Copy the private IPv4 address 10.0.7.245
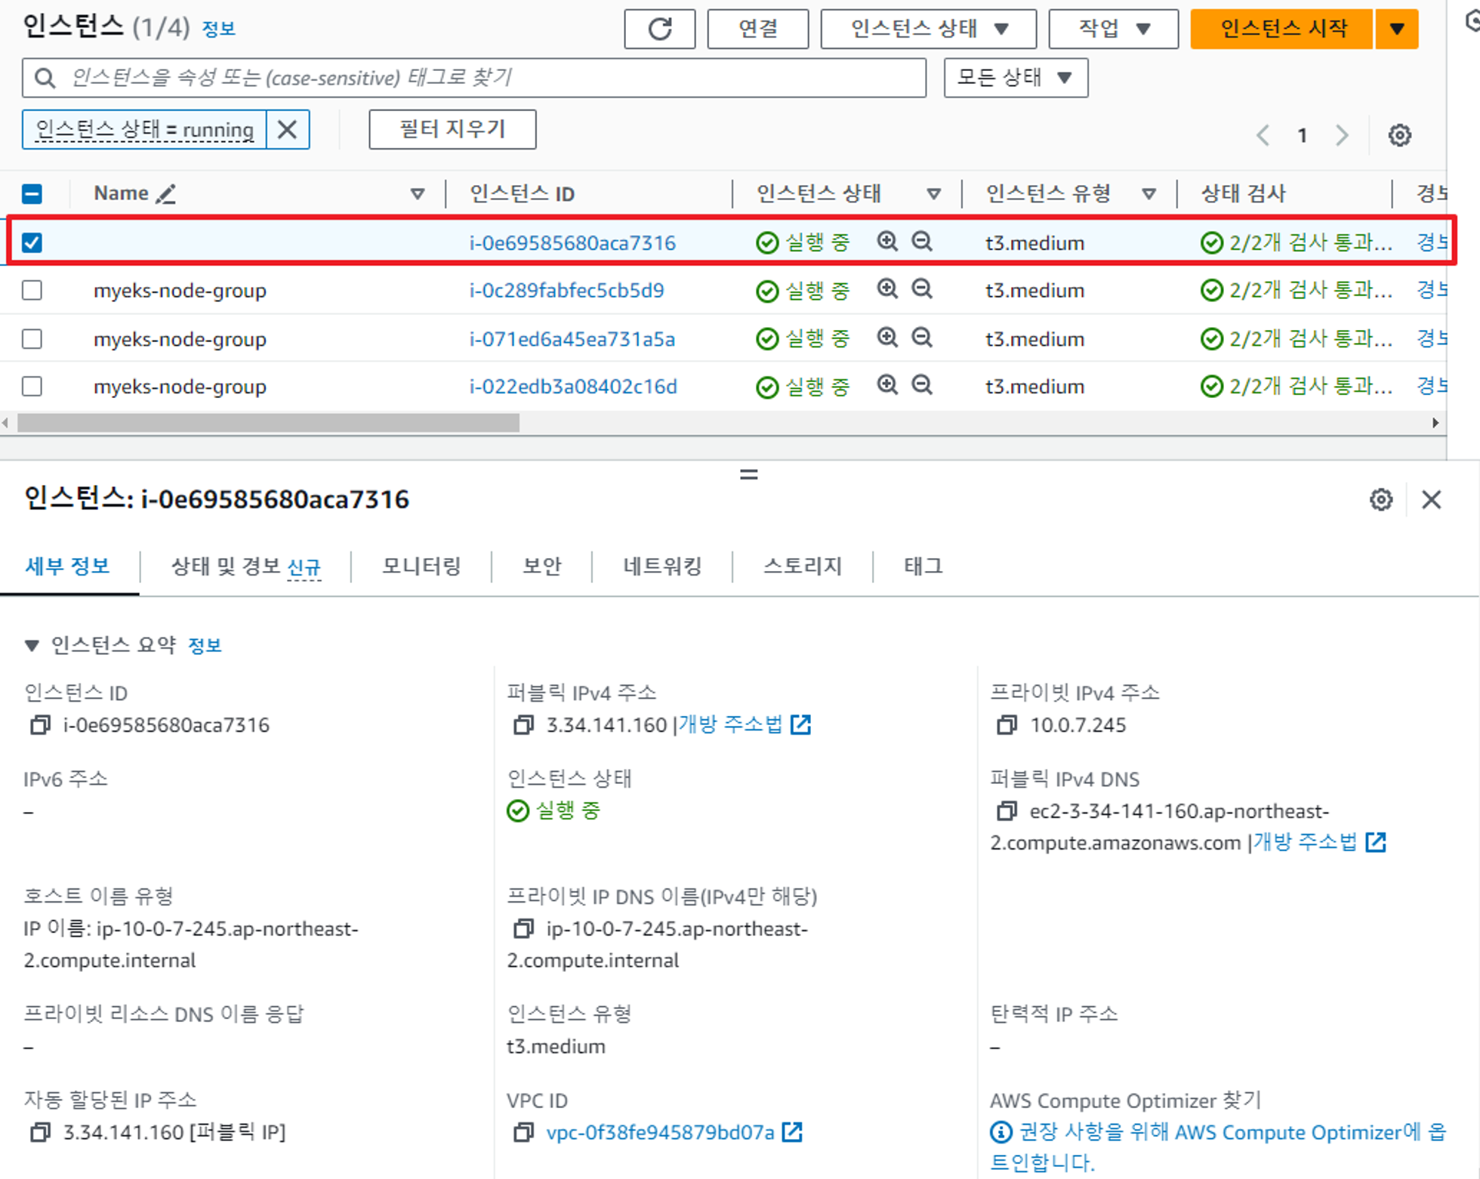 (x=1007, y=725)
